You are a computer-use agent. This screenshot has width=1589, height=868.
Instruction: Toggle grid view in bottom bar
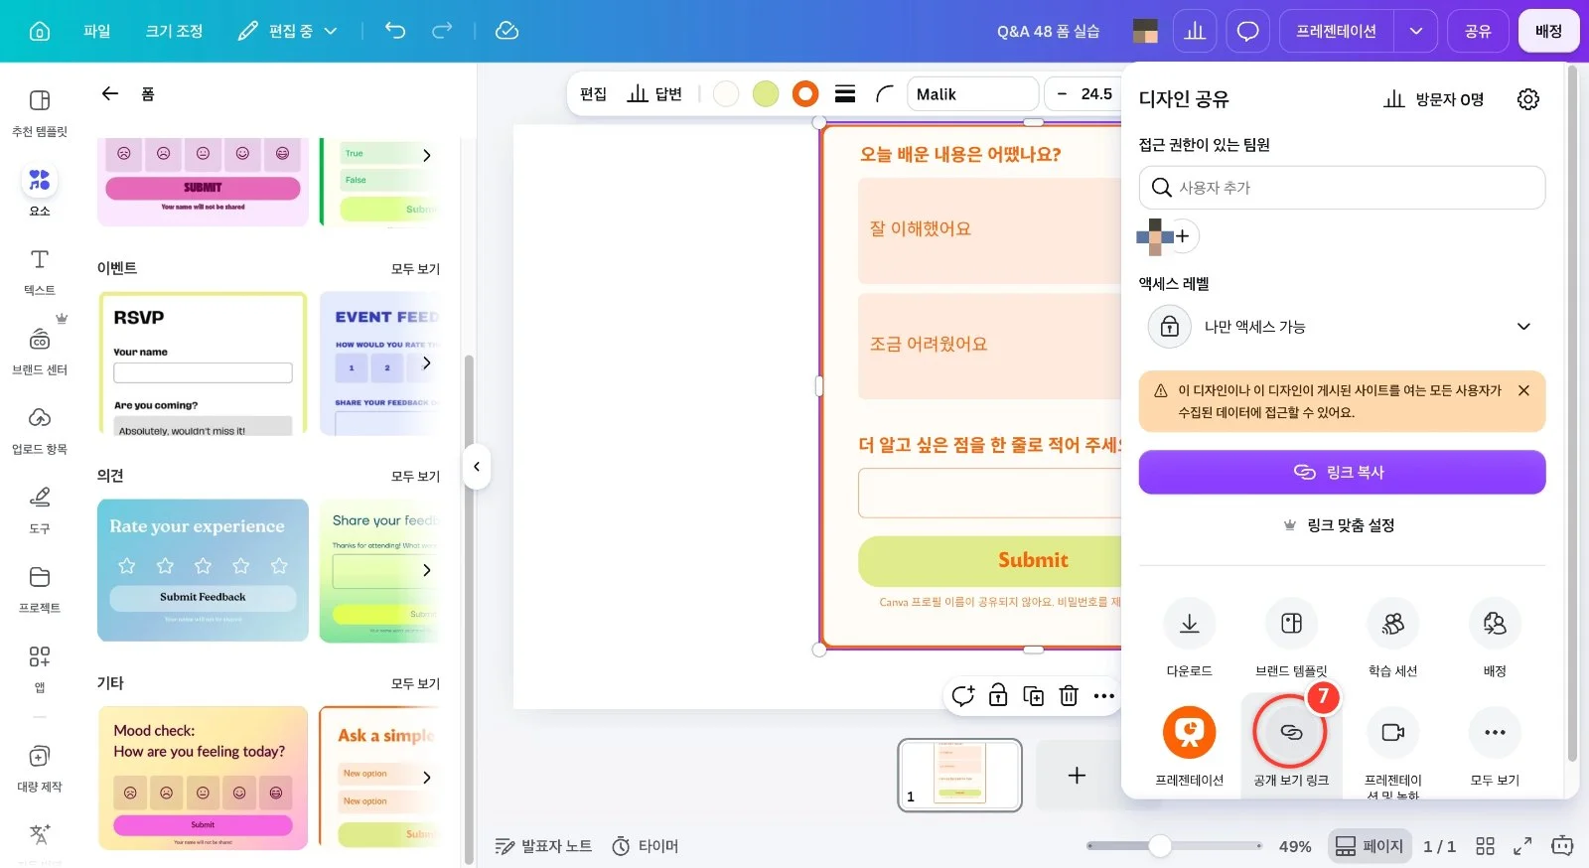(1485, 846)
